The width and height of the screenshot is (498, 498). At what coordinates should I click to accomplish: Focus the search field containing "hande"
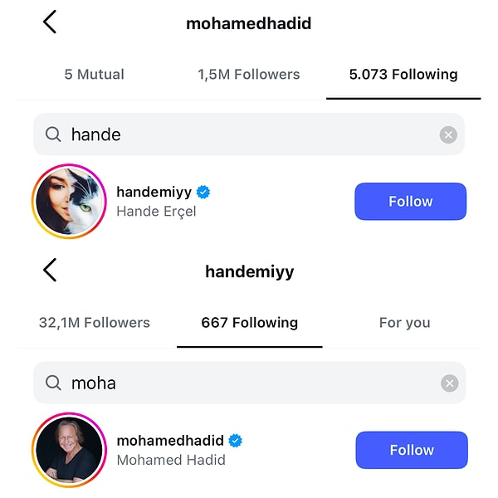coord(249,134)
